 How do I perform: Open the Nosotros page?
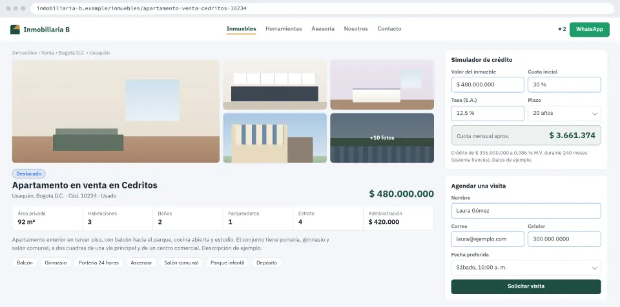pyautogui.click(x=356, y=29)
